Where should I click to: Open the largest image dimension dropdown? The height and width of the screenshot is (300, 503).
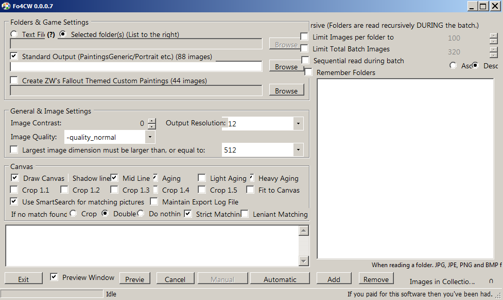[298, 150]
